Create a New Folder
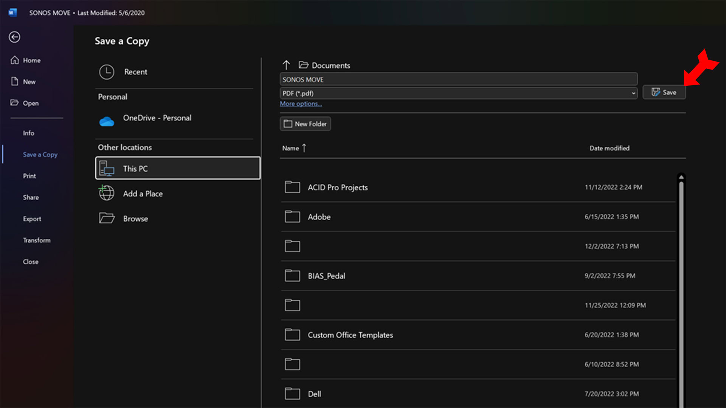726x408 pixels. pyautogui.click(x=305, y=124)
